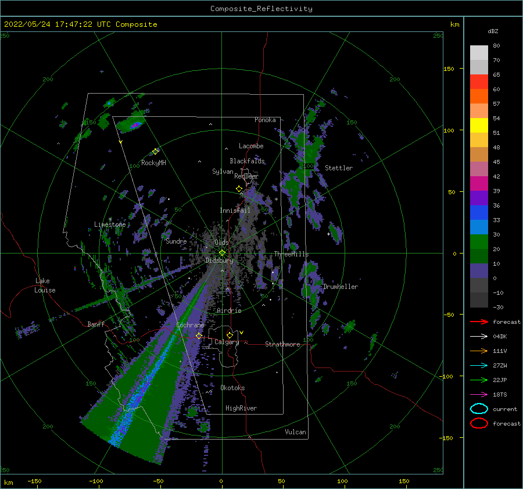Viewport: 523px width, 489px height.
Task: Click the red forecast ellipse in legend
Action: (479, 423)
